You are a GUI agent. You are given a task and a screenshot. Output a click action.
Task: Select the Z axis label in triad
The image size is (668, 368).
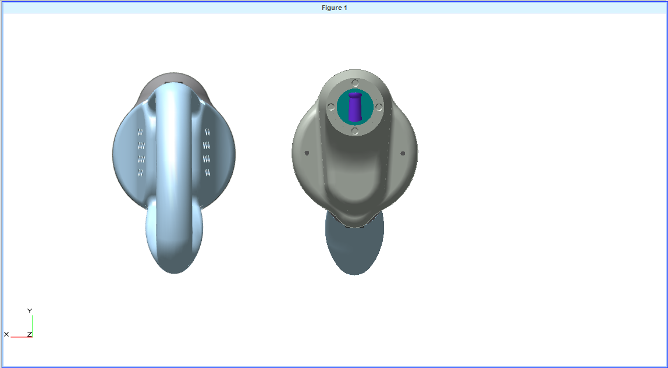click(30, 334)
